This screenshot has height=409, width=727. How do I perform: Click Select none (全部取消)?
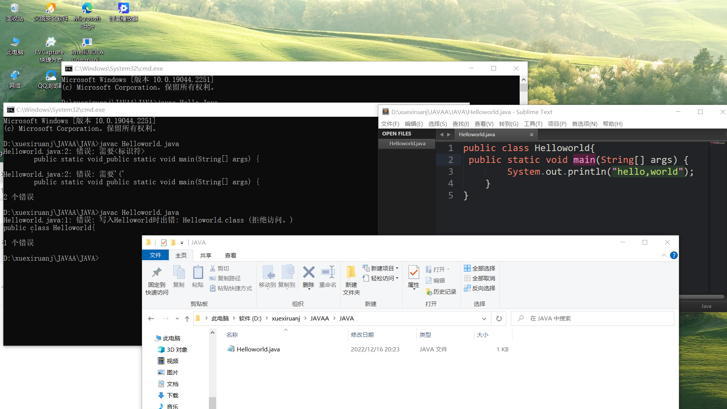(x=480, y=279)
